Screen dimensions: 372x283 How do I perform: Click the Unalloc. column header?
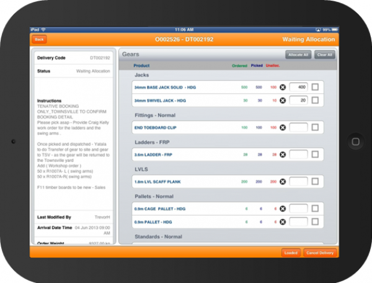click(x=273, y=65)
